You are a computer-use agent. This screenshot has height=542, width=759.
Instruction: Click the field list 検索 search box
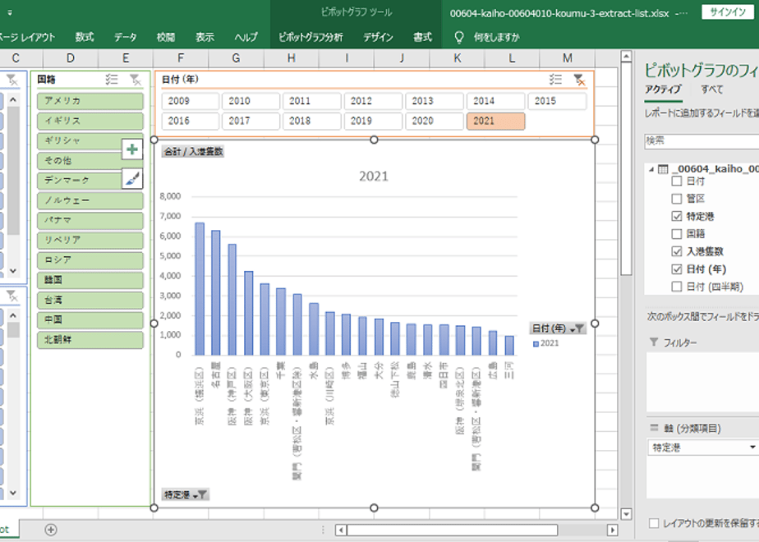pos(701,140)
